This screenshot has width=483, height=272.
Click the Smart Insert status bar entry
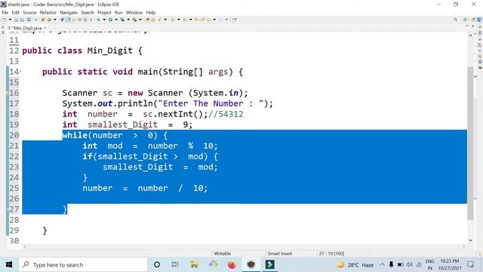[280, 254]
